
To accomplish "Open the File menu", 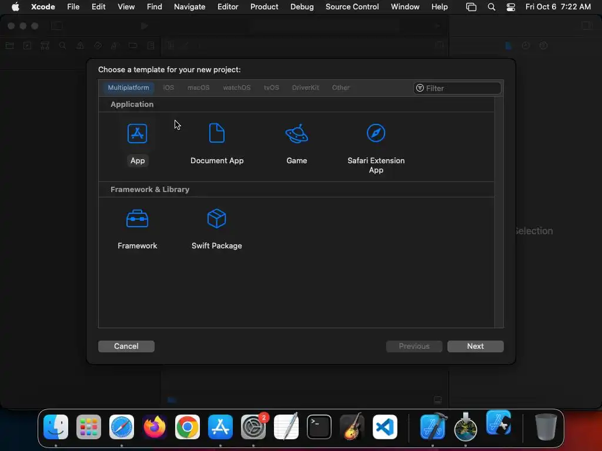I will pyautogui.click(x=73, y=6).
